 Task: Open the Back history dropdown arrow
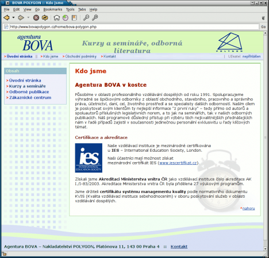coord(13,18)
